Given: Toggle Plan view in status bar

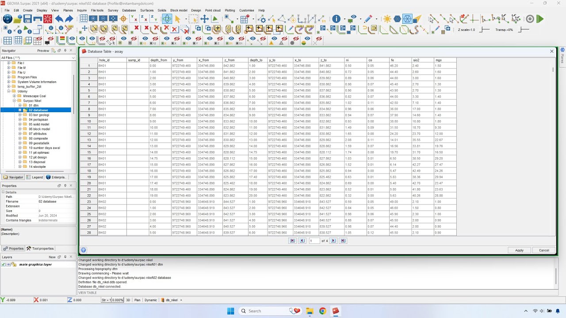Looking at the screenshot, I should point(138,300).
